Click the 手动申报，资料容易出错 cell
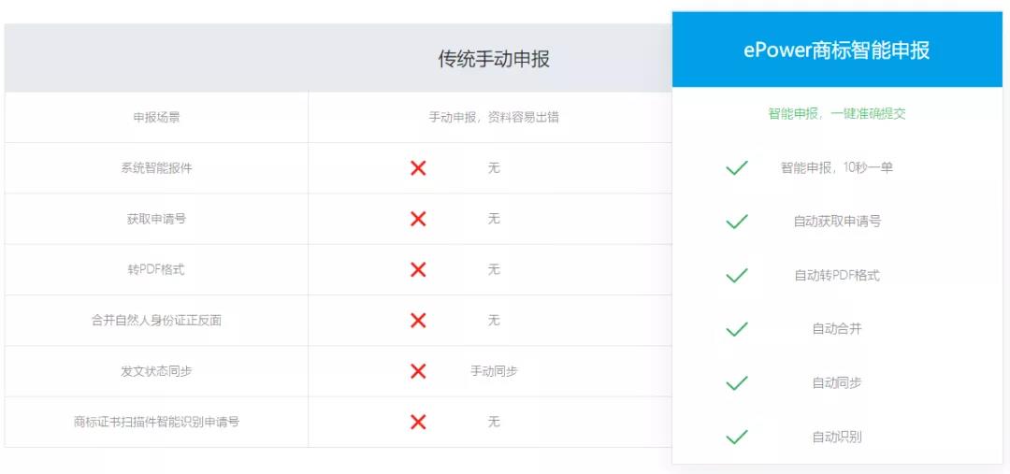The height and width of the screenshot is (474, 1010). click(x=494, y=117)
